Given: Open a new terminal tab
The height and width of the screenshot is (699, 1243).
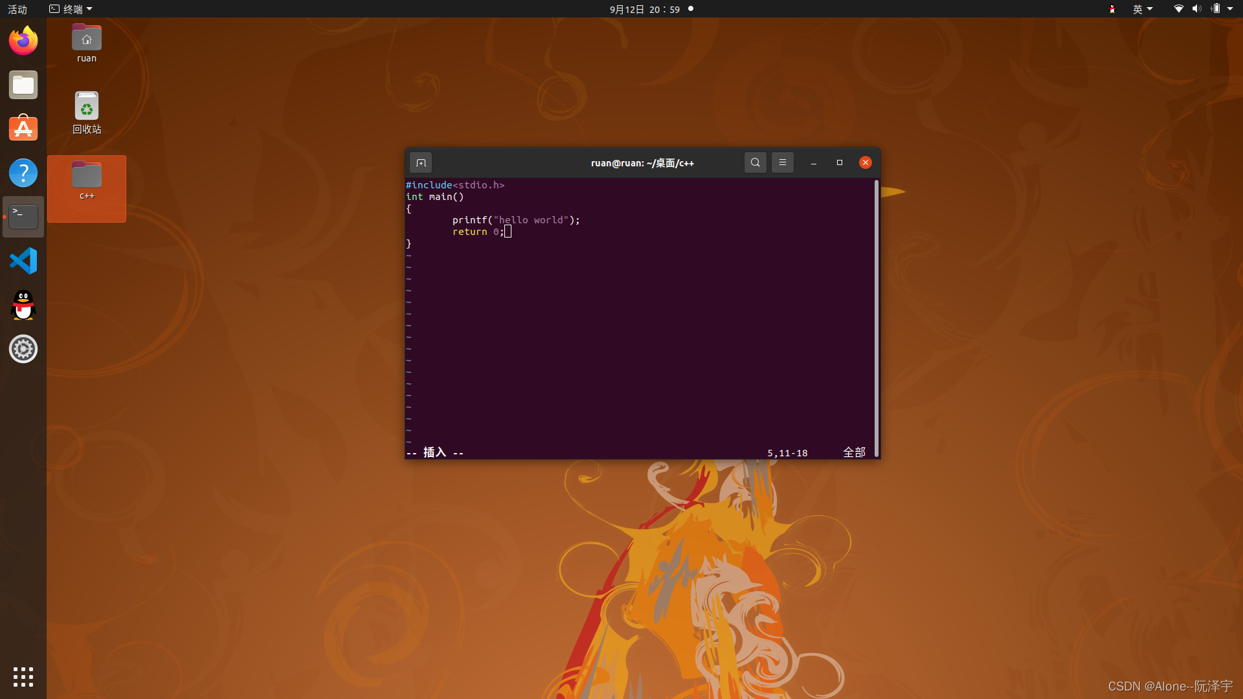Looking at the screenshot, I should pos(421,162).
